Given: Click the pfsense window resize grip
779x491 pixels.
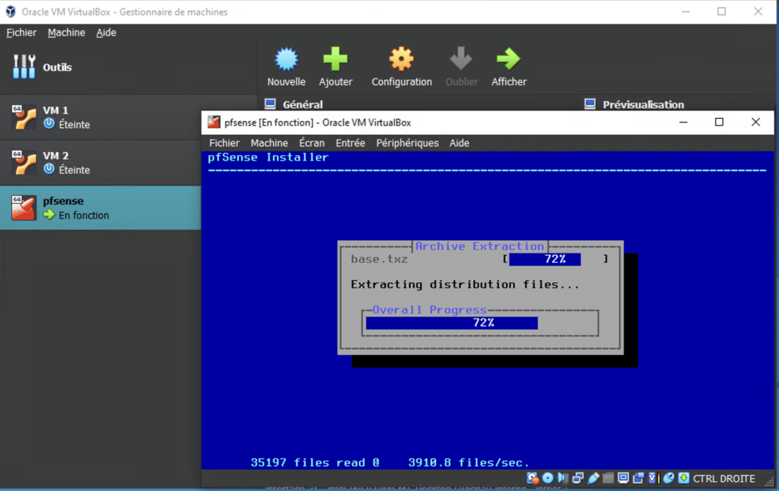Looking at the screenshot, I should click(x=768, y=480).
